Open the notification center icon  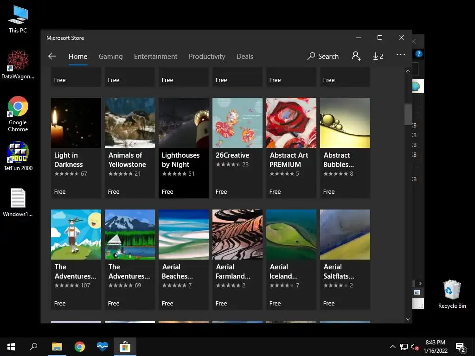coord(461,347)
